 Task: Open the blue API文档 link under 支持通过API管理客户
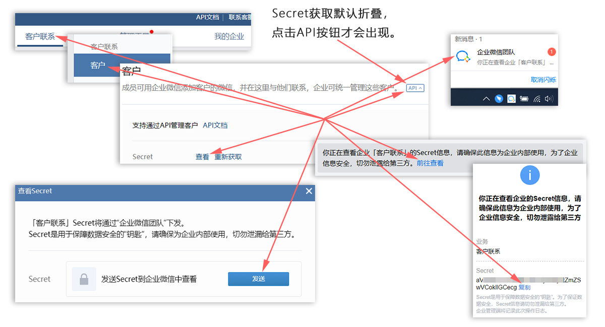[215, 125]
